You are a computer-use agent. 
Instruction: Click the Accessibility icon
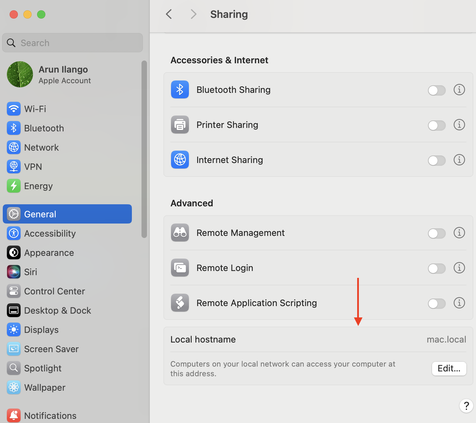coord(14,234)
